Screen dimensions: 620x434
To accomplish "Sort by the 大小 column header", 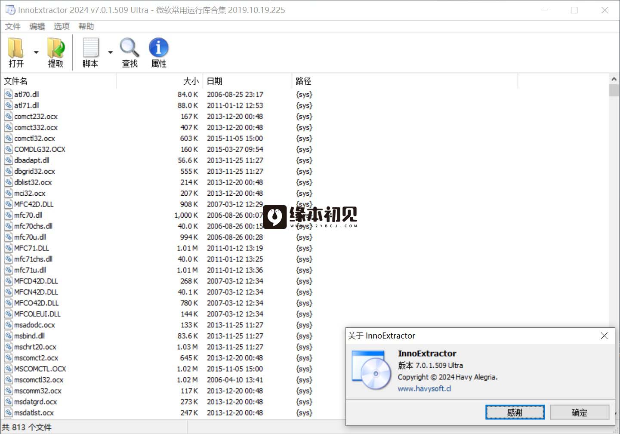I will click(160, 81).
